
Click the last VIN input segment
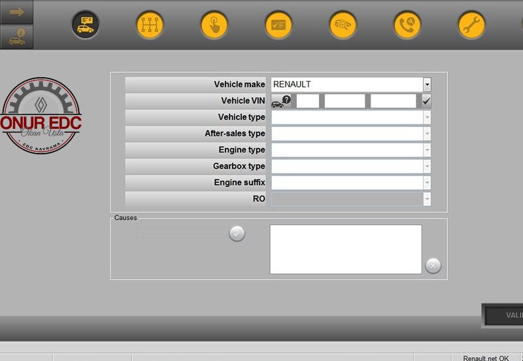(394, 101)
